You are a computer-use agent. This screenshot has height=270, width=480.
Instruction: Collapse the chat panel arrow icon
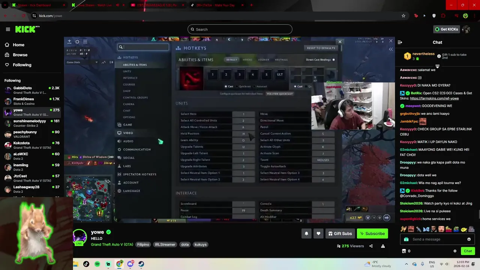[x=400, y=42]
